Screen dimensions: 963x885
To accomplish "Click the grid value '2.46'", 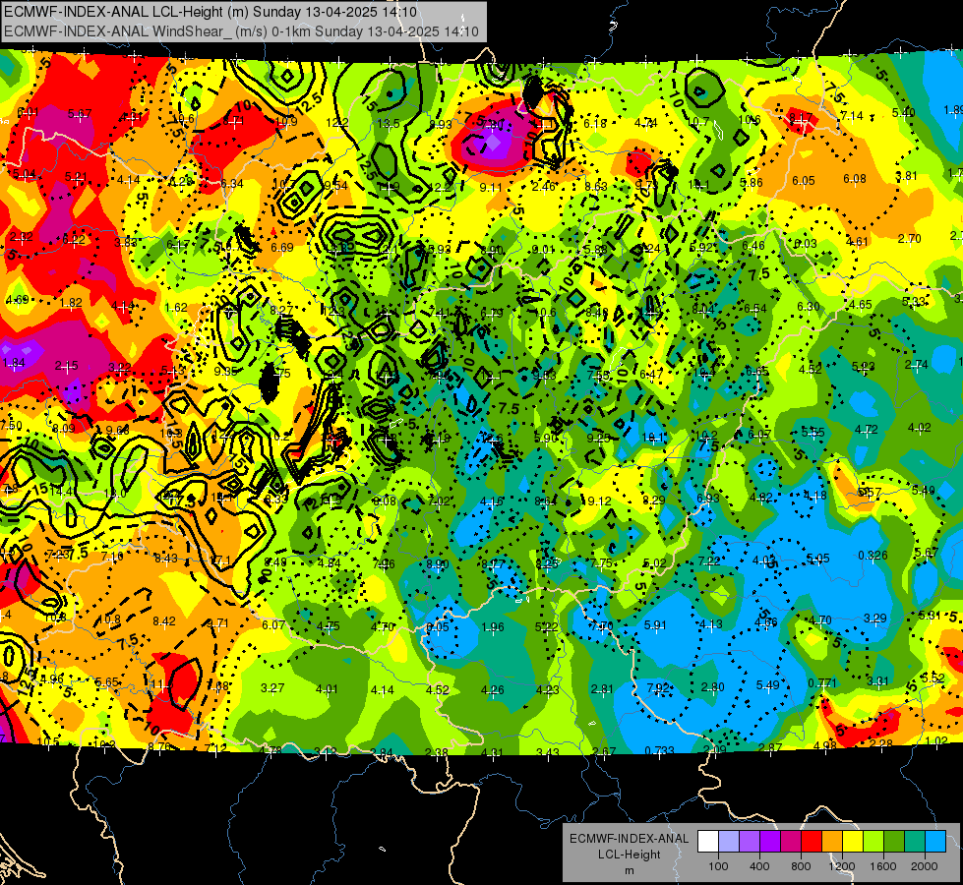I will [544, 186].
